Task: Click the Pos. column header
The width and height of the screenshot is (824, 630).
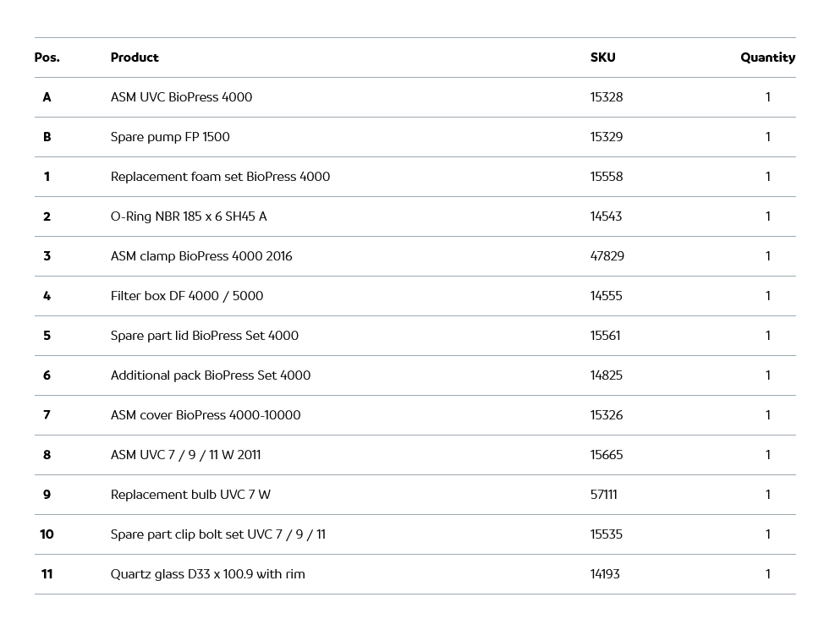Action: tap(47, 58)
